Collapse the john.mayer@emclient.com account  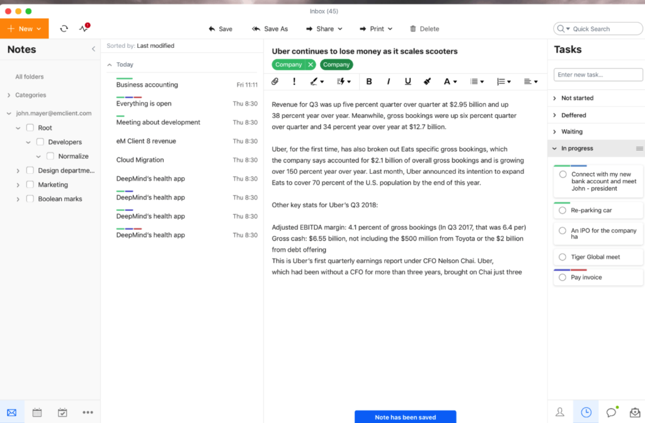tap(9, 113)
